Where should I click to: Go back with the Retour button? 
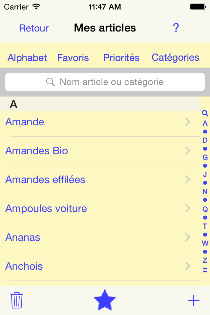34,28
